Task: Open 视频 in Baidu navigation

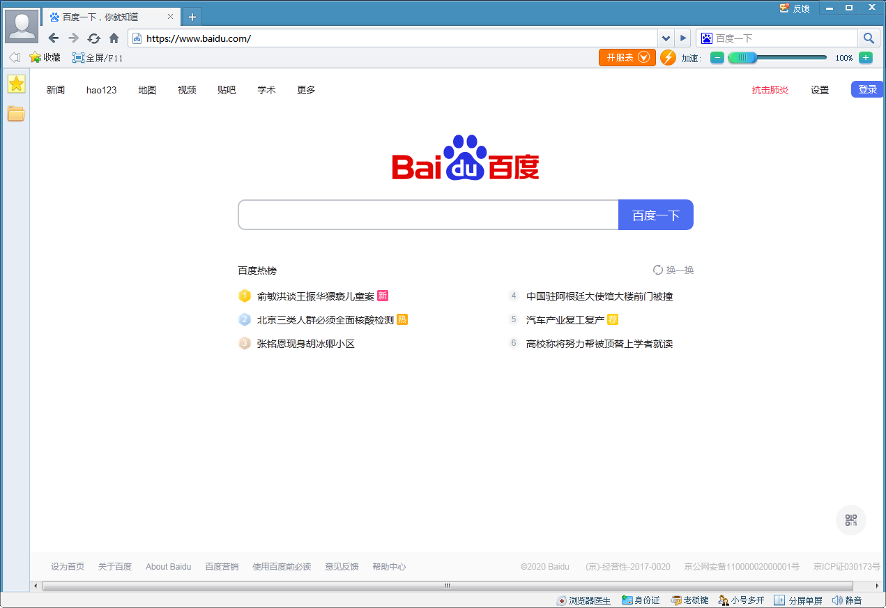Action: point(187,90)
